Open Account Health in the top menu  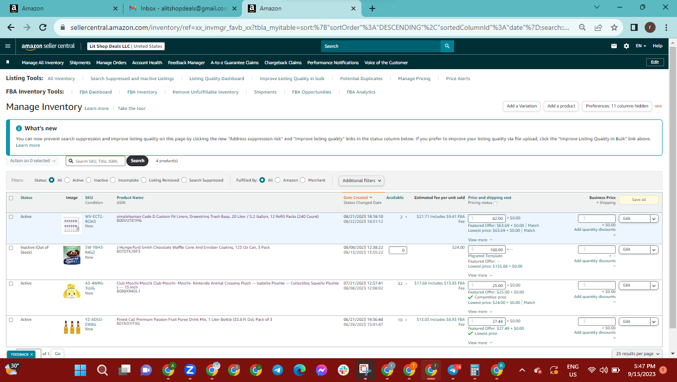(147, 63)
